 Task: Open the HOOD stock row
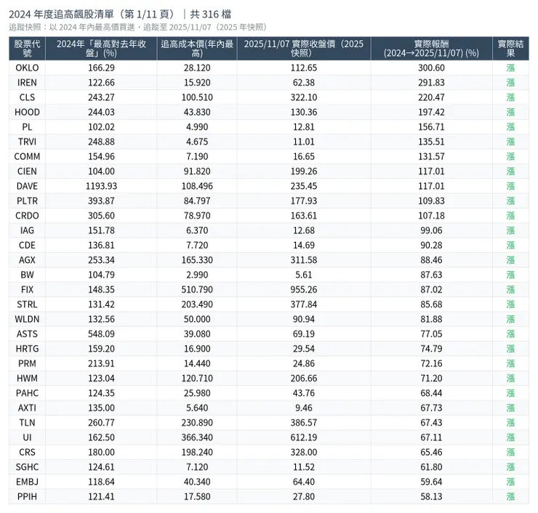pos(27,112)
